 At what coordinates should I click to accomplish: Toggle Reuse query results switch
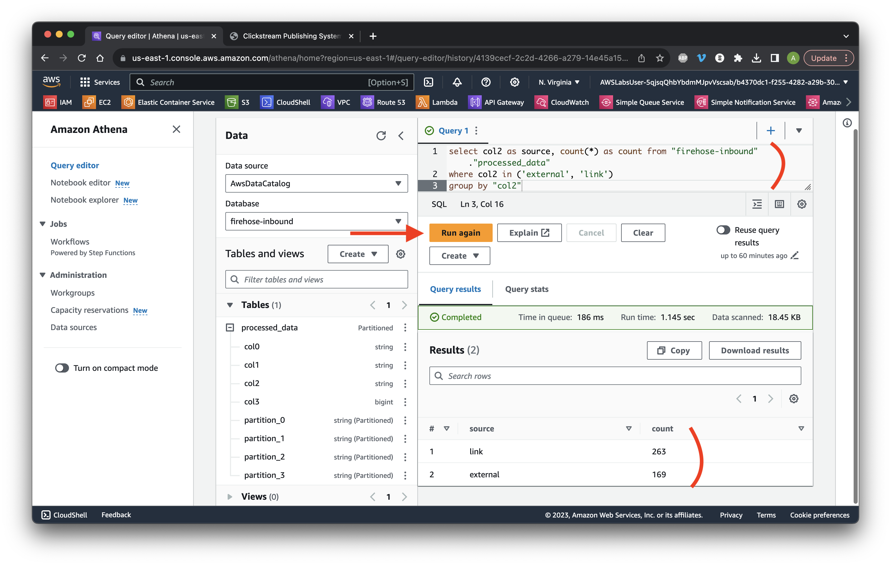click(723, 230)
